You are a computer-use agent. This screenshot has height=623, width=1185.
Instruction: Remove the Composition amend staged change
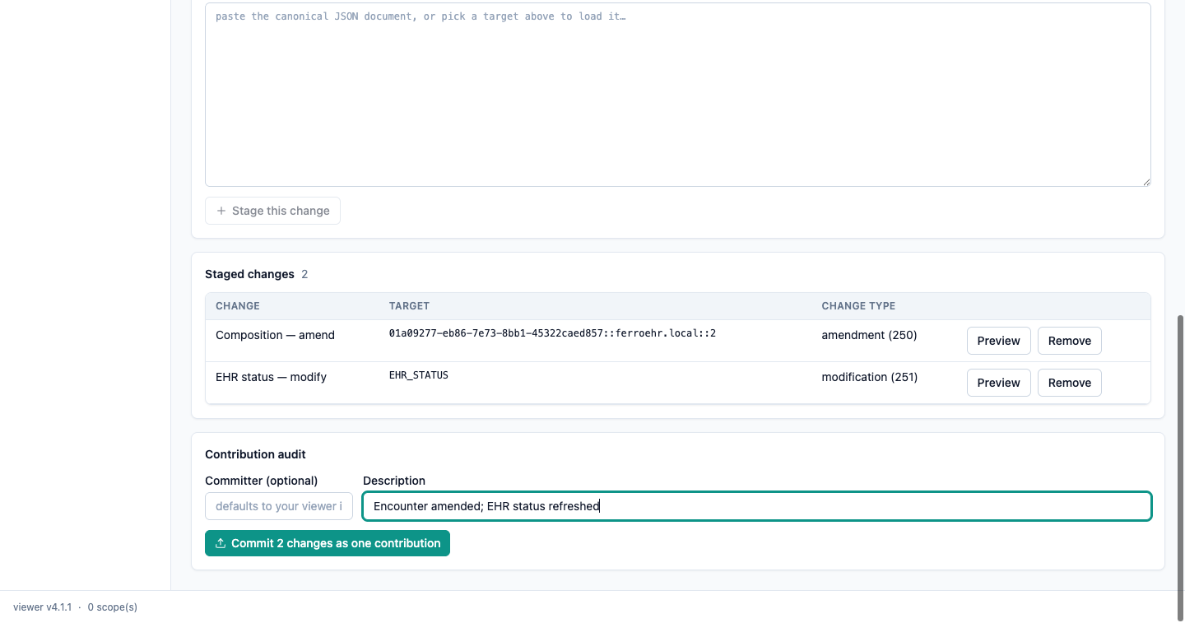1069,341
